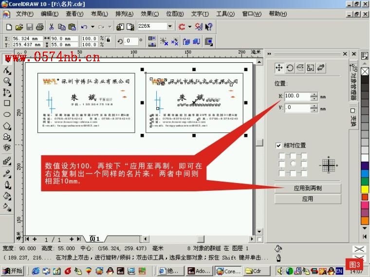370x277 pixels.
Task: Check the bottom-right anchor point box
Action: click(304, 173)
